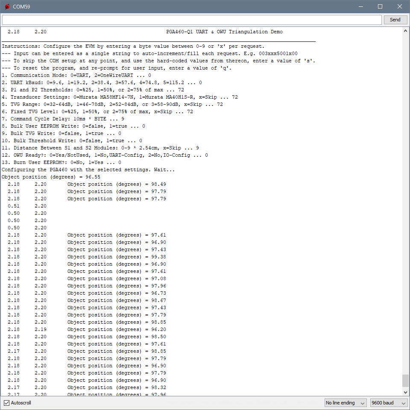
Task: Maximize the COM59 window
Action: click(x=380, y=6)
